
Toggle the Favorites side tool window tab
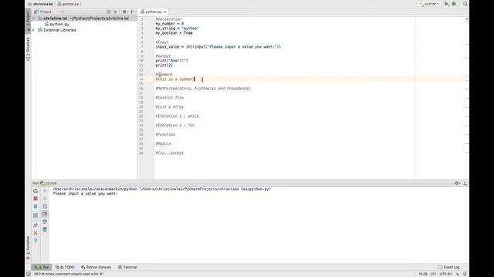click(28, 248)
